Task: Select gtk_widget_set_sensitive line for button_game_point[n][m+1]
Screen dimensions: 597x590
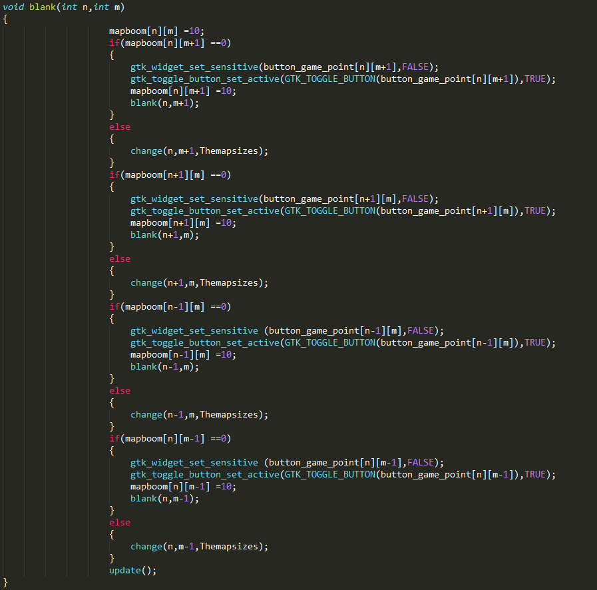Action: (284, 67)
